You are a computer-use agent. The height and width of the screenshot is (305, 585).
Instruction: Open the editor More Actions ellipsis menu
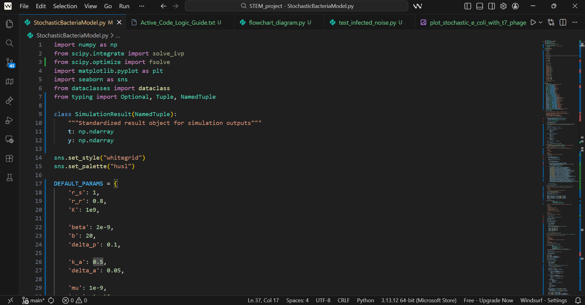pyautogui.click(x=575, y=22)
